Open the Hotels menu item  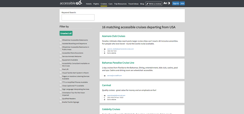[x=89, y=4]
